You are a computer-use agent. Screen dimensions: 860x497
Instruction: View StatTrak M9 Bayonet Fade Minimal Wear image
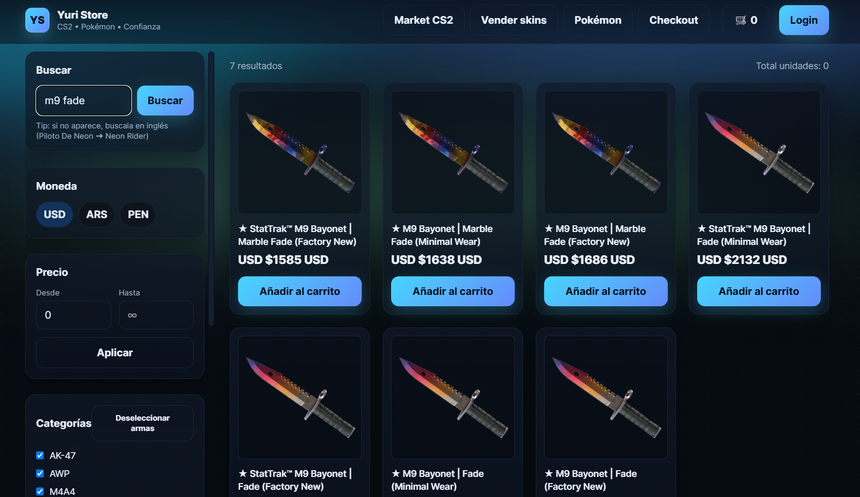point(759,153)
